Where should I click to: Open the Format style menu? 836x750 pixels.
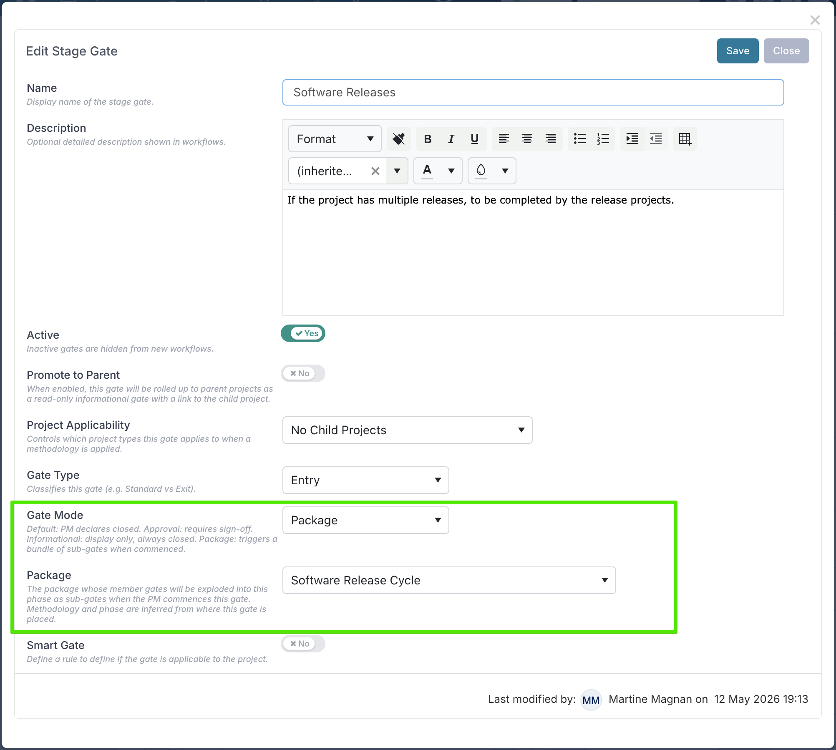tap(335, 139)
